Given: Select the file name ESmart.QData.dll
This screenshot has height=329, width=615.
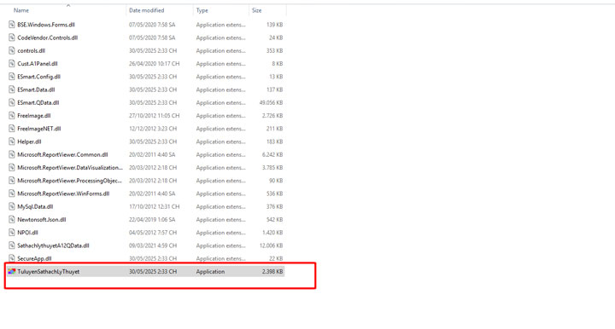Looking at the screenshot, I should (38, 102).
